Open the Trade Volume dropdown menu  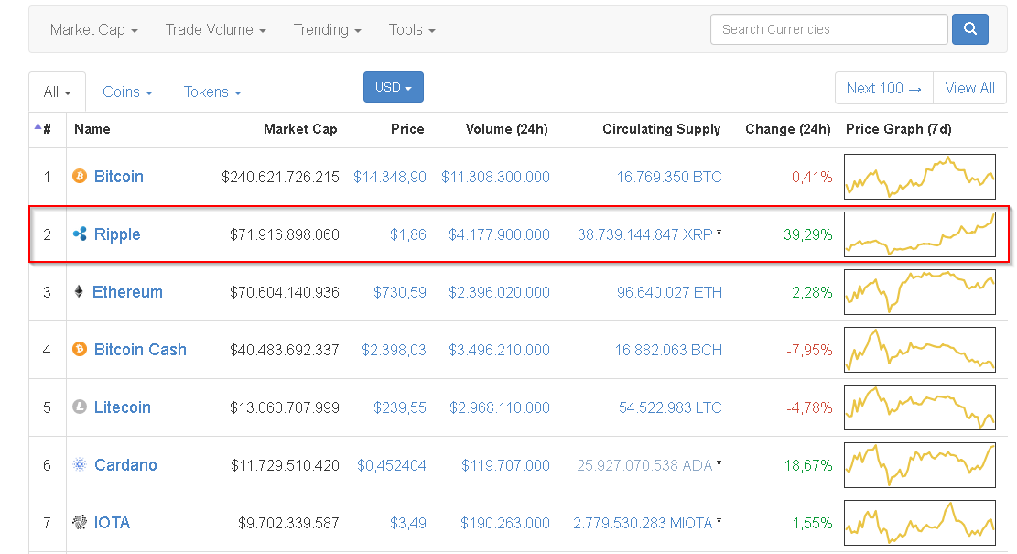[215, 30]
